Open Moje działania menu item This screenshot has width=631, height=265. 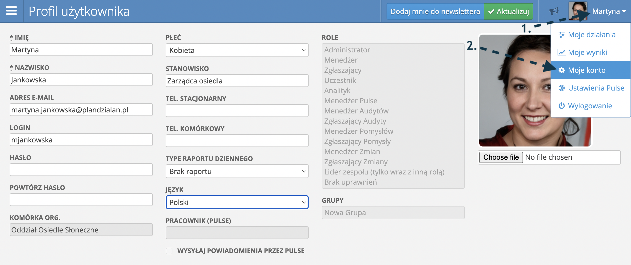click(591, 35)
